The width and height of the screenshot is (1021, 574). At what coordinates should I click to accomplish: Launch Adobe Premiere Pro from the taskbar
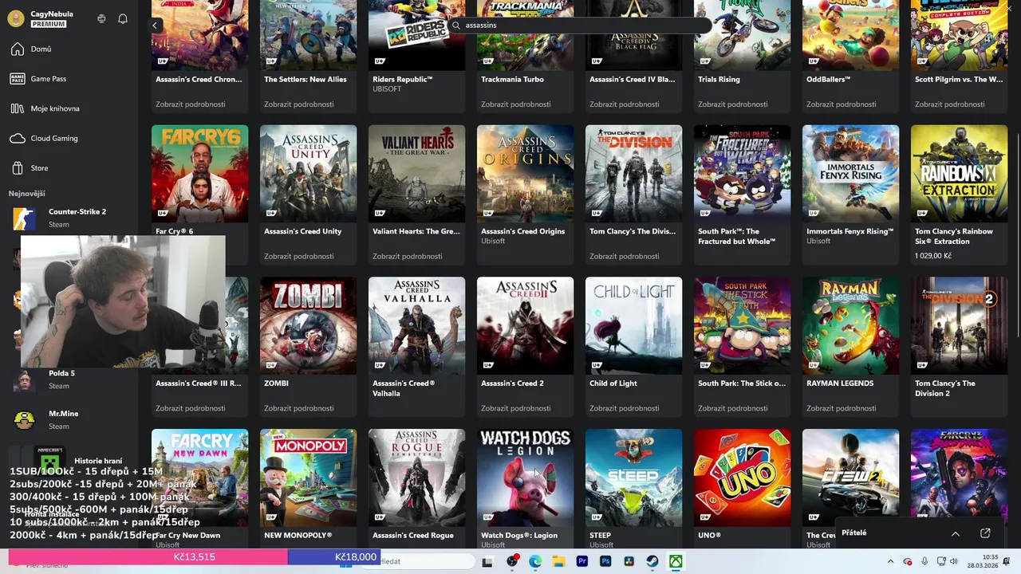[x=582, y=561]
